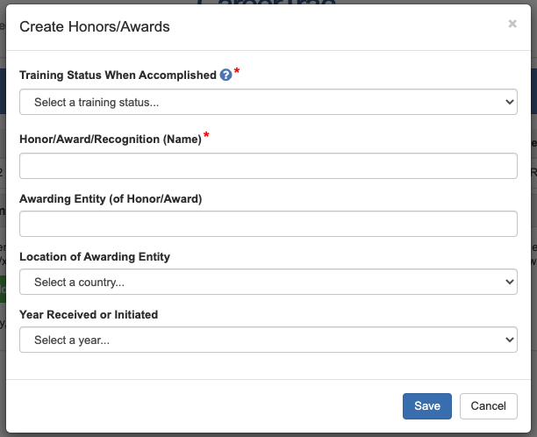Image resolution: width=537 pixels, height=437 pixels.
Task: Click the Location of Awarding Entity label
Action: click(95, 256)
